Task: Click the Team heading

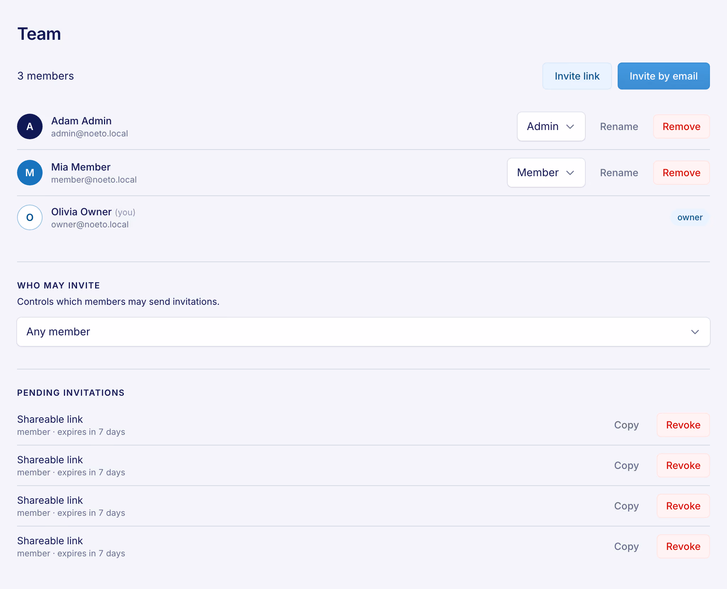Action: (x=39, y=34)
